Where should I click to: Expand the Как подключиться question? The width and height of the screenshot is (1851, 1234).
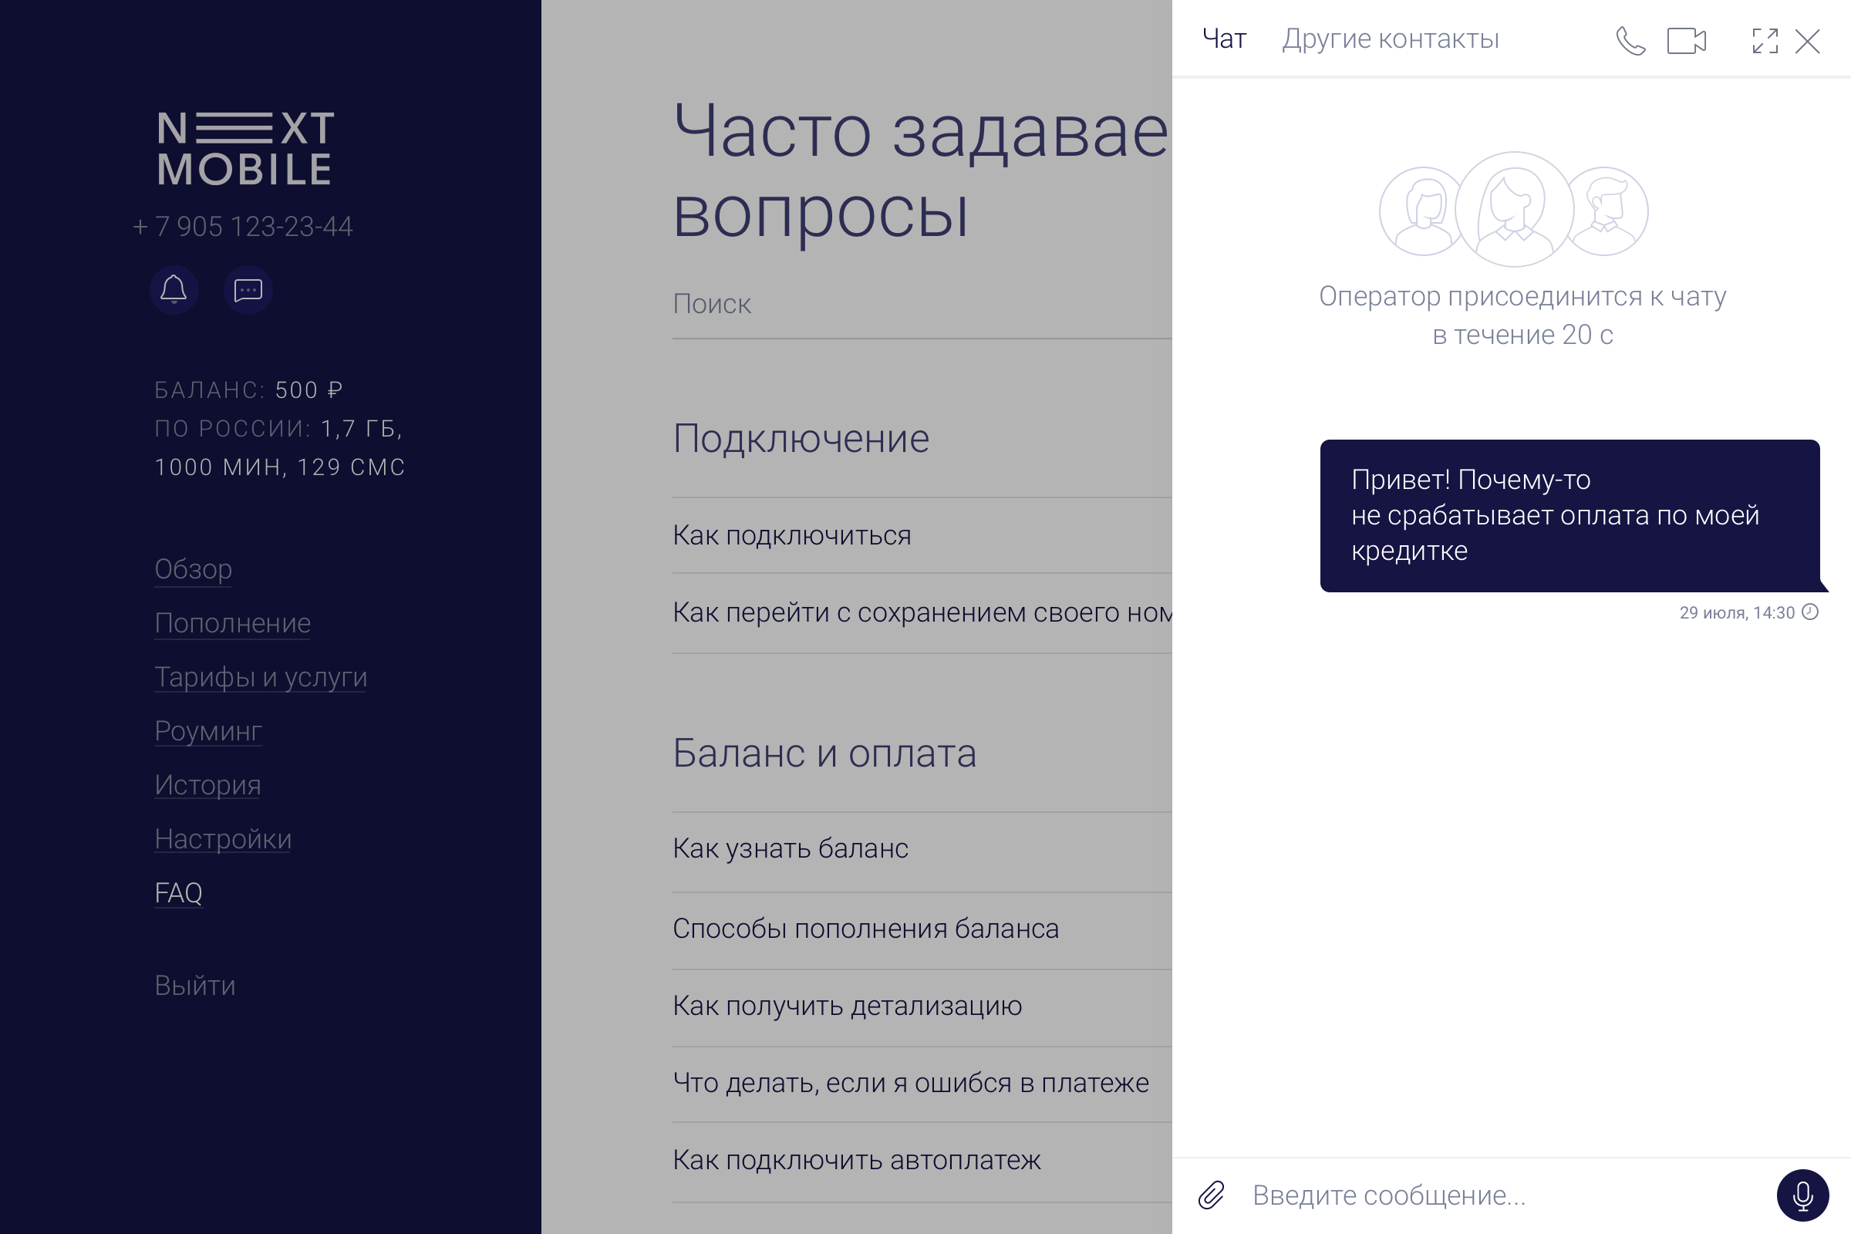click(792, 535)
